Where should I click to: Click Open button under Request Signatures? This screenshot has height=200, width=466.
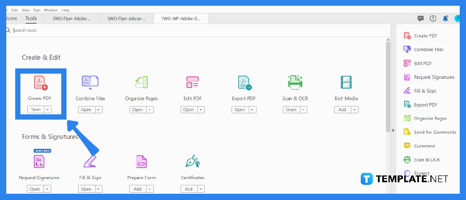pos(36,189)
